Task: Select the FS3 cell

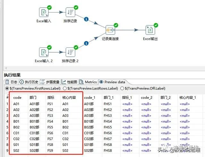Action: [50, 116]
